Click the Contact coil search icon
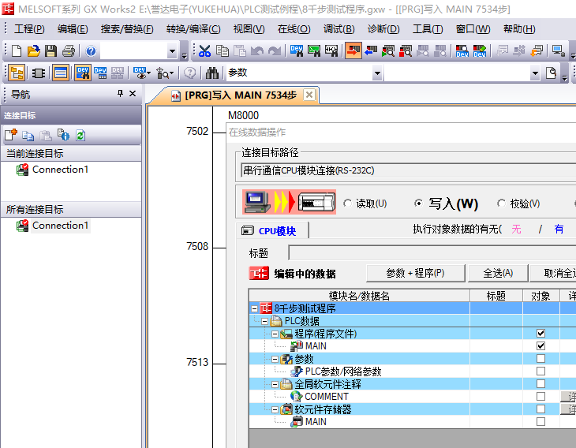 tap(331, 50)
